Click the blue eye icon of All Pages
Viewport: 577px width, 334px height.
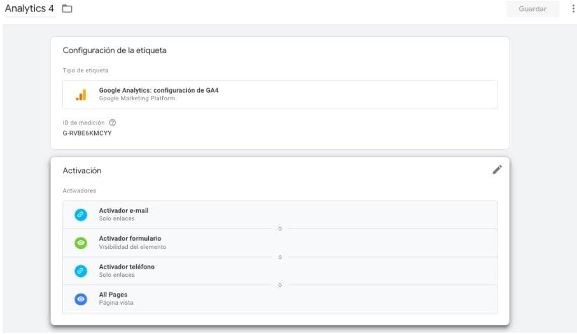(x=81, y=299)
